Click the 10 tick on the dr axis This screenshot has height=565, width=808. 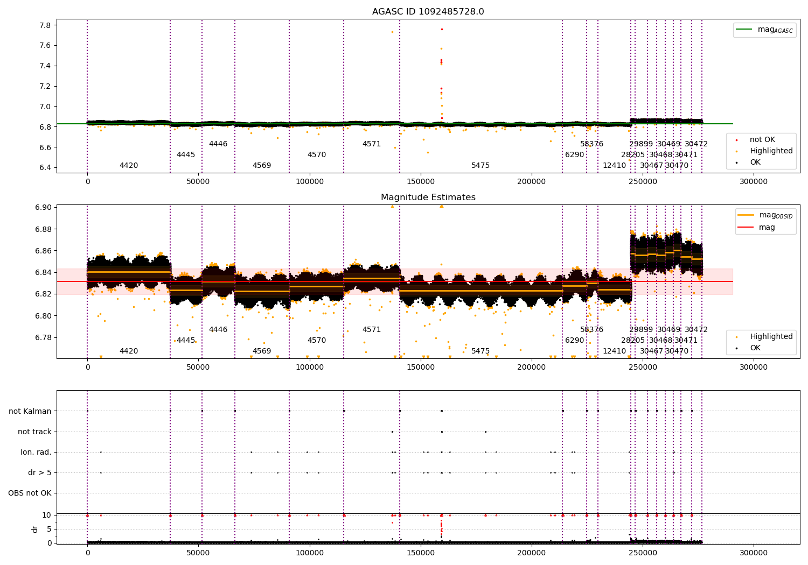point(47,515)
